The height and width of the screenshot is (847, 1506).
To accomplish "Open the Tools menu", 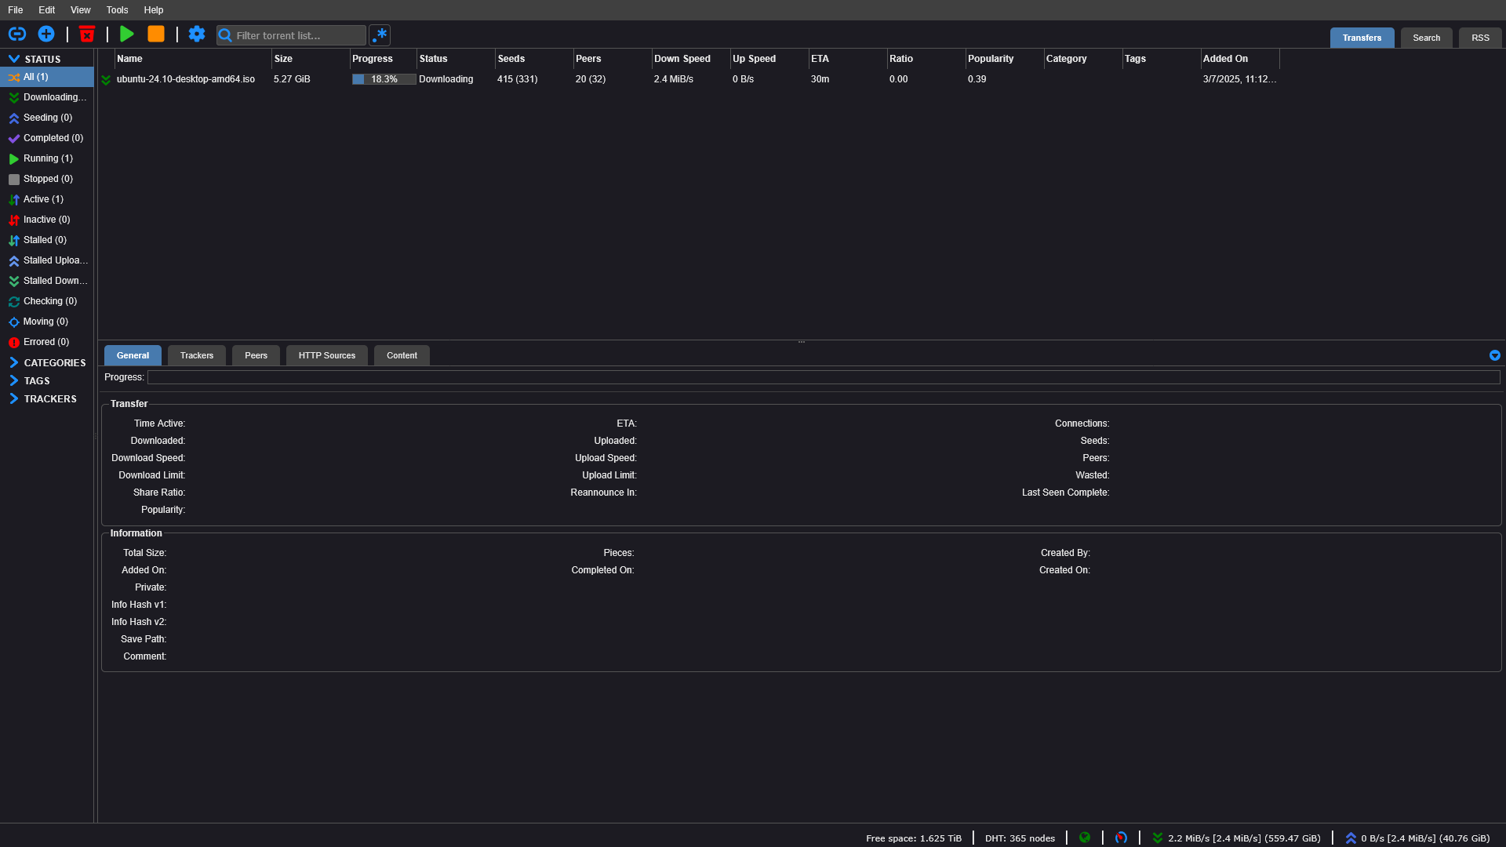I will tap(117, 10).
